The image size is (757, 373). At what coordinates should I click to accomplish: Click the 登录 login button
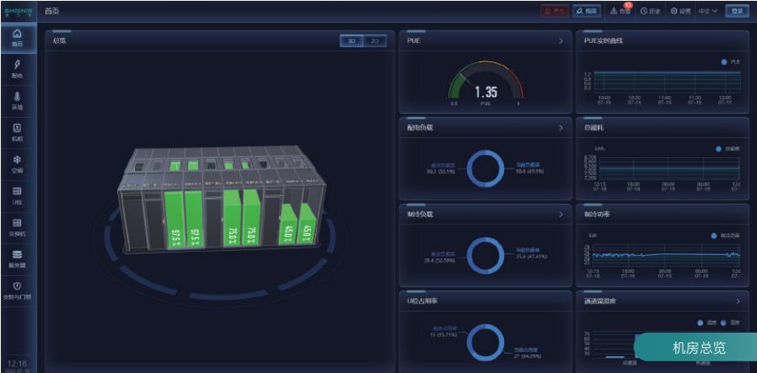pyautogui.click(x=736, y=10)
